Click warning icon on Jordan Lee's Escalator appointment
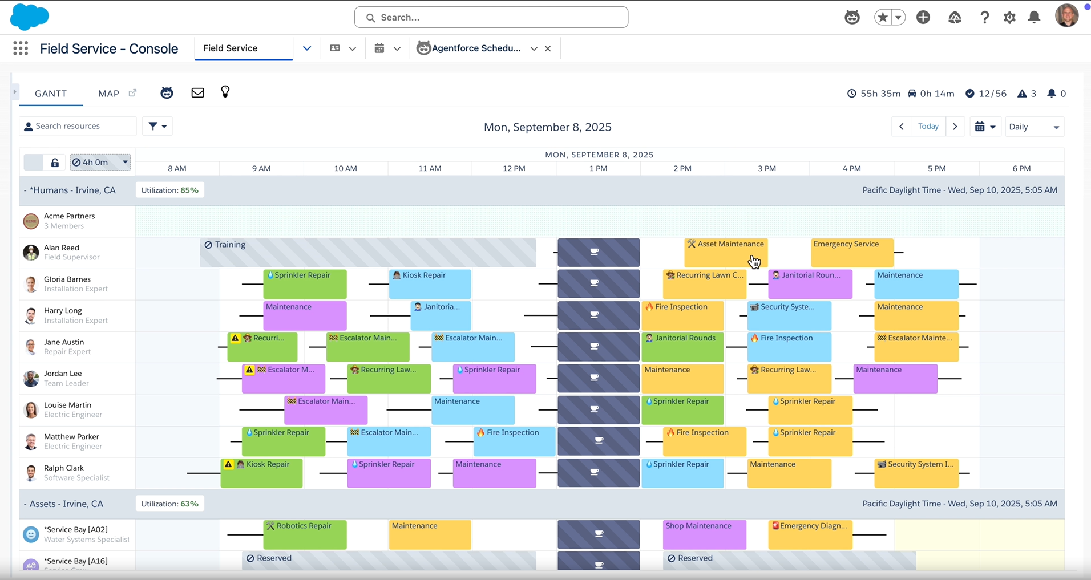 coord(249,370)
